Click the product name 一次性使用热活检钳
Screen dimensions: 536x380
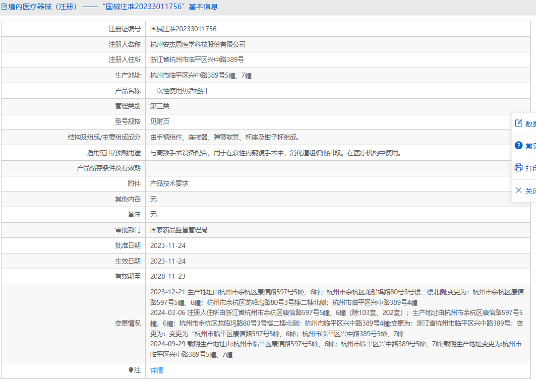179,91
